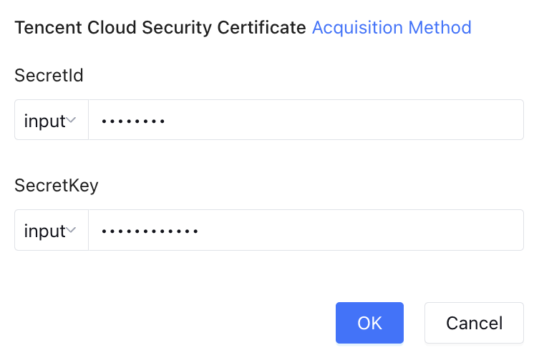Click the SecretId field label
Viewport: 534px width, 350px height.
click(49, 75)
